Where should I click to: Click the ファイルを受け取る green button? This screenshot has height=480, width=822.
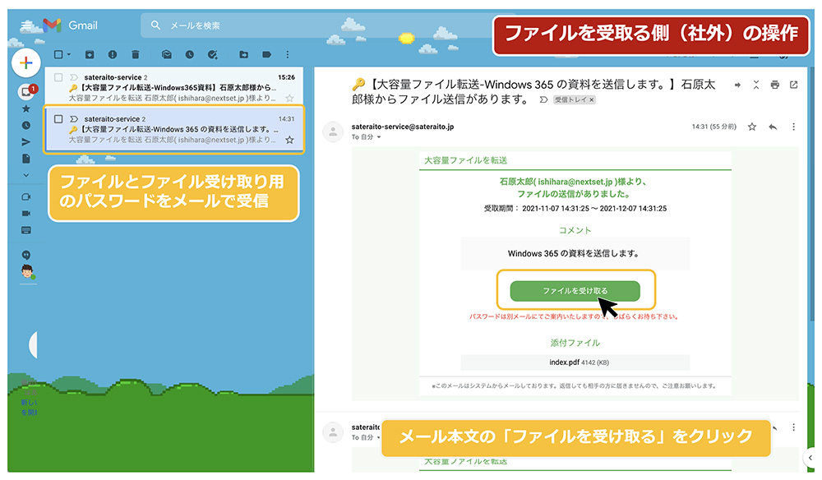(575, 291)
